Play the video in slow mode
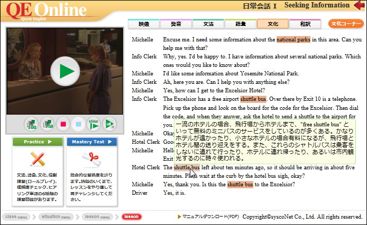 click(94, 124)
